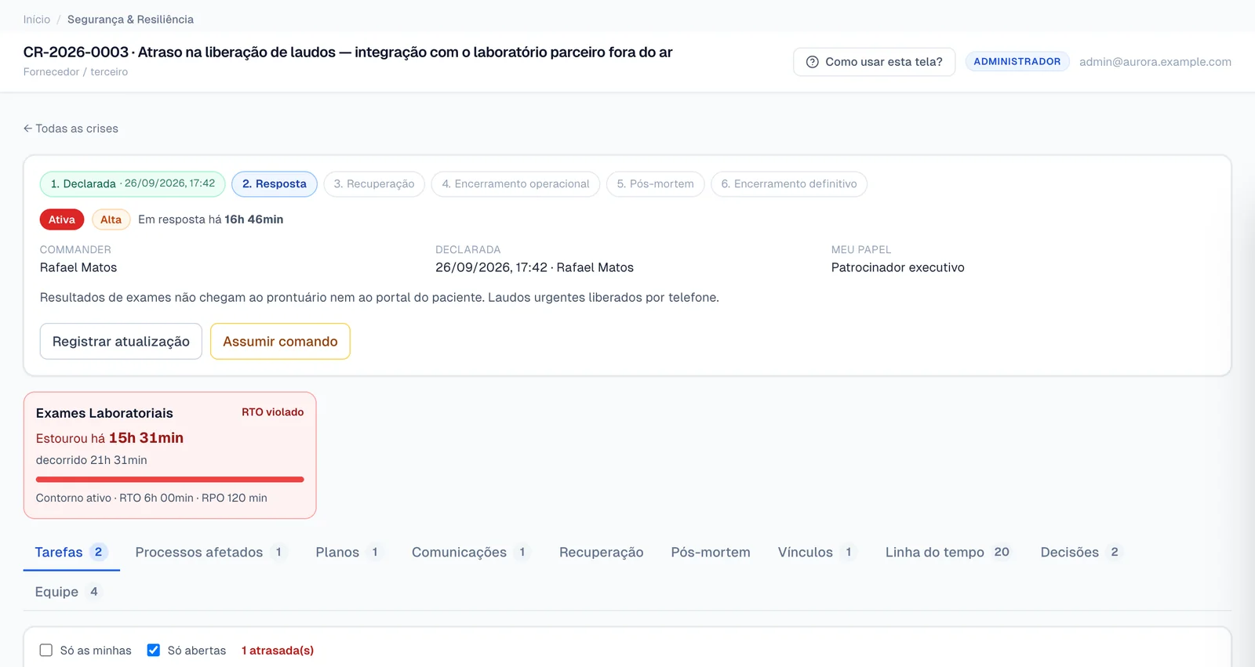Enable the Só as minhas checkbox
Image resolution: width=1255 pixels, height=667 pixels.
tap(46, 651)
